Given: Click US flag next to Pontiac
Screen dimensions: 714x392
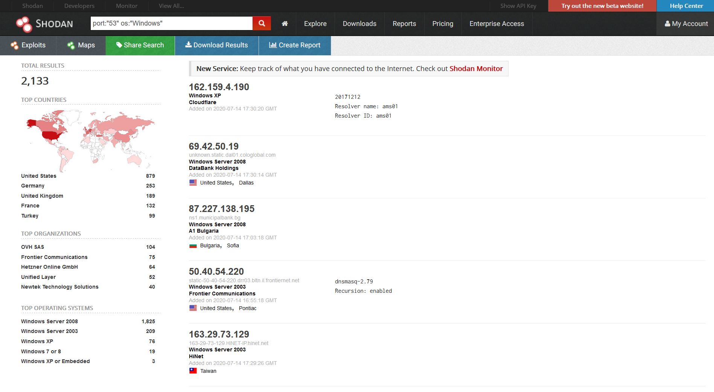Looking at the screenshot, I should [x=193, y=308].
